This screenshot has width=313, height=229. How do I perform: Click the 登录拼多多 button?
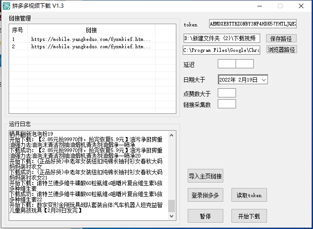point(205,195)
